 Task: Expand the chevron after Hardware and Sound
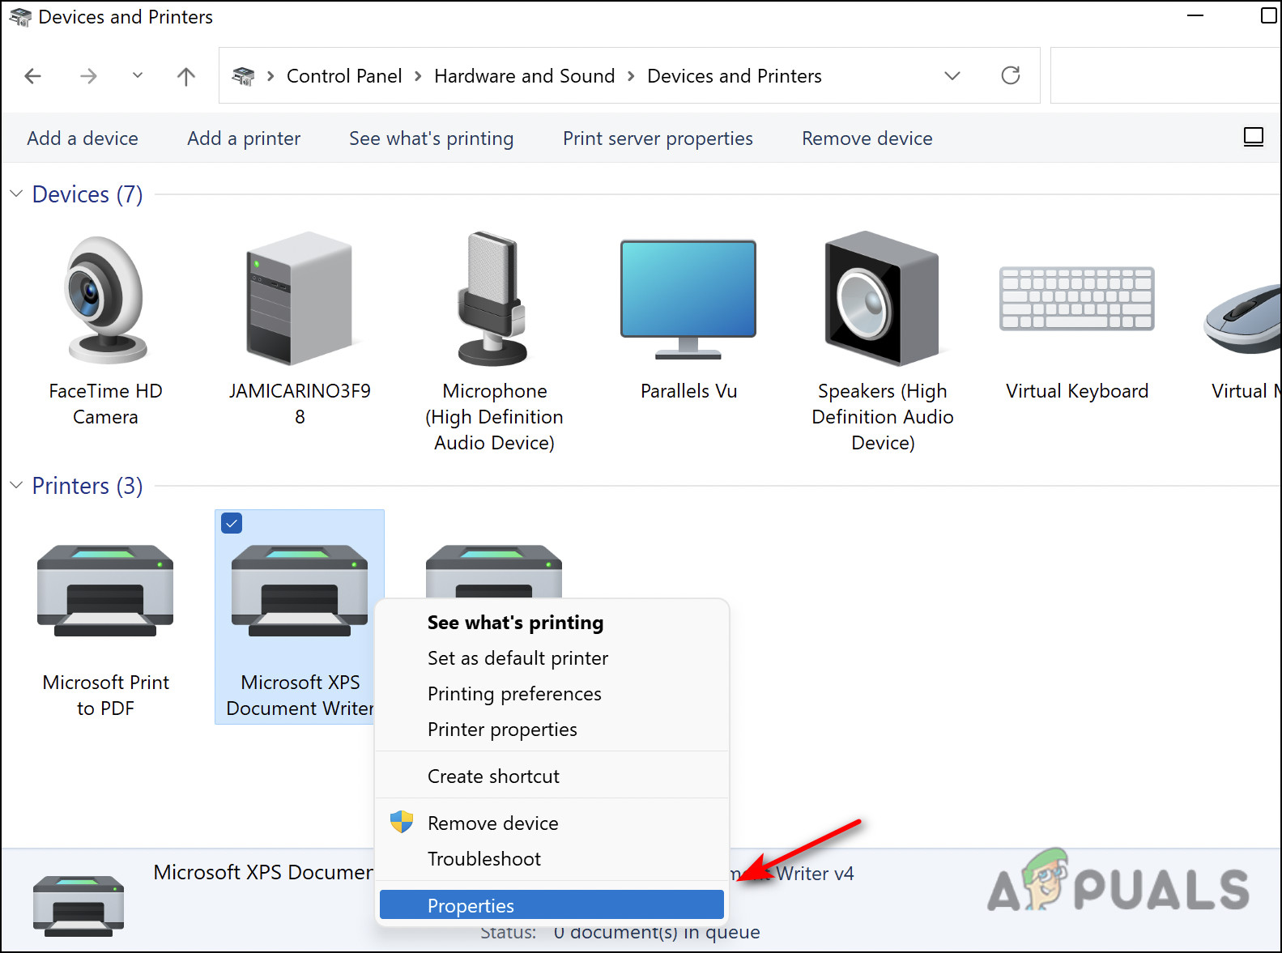(631, 76)
